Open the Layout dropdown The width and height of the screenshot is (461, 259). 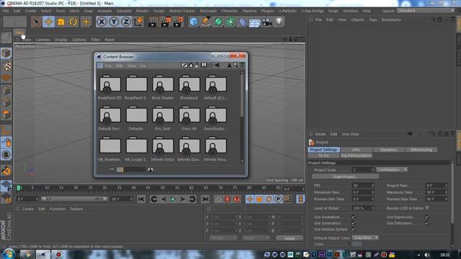click(426, 11)
